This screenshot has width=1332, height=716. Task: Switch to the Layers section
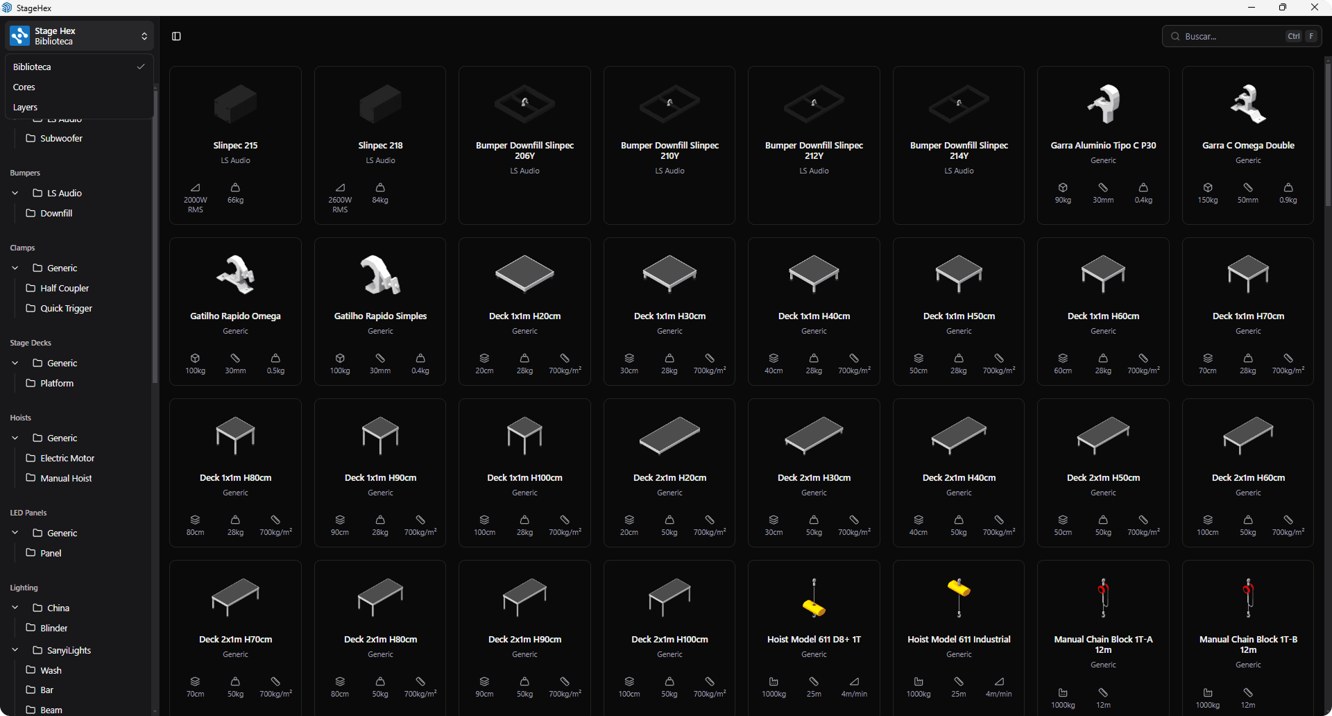tap(25, 107)
